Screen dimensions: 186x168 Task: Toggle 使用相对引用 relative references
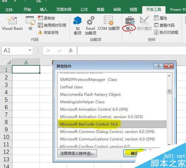click(x=52, y=25)
